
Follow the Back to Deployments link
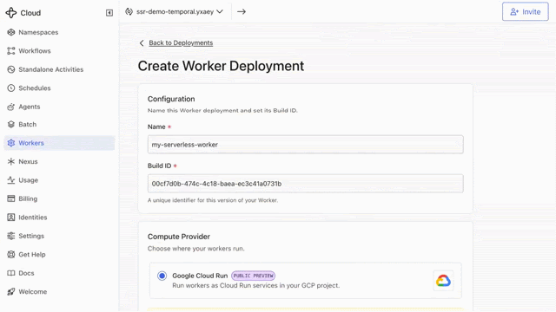(181, 42)
